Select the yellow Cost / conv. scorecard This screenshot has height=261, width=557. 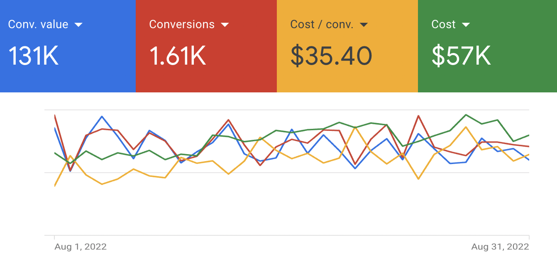(347, 46)
